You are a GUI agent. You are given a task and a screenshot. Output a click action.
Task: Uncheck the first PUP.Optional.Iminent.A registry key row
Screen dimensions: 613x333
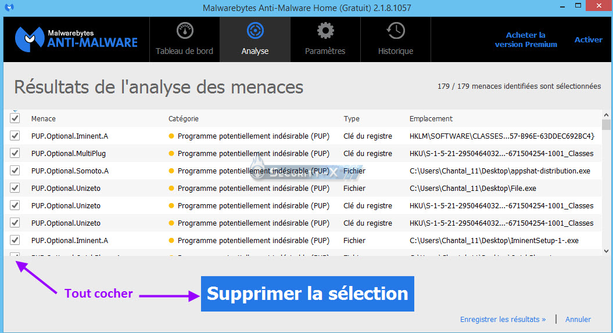tap(15, 136)
